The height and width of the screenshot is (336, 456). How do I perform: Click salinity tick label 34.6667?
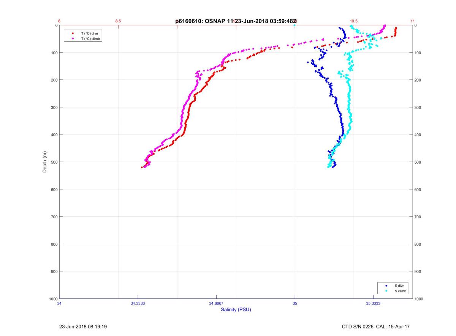pos(217,303)
